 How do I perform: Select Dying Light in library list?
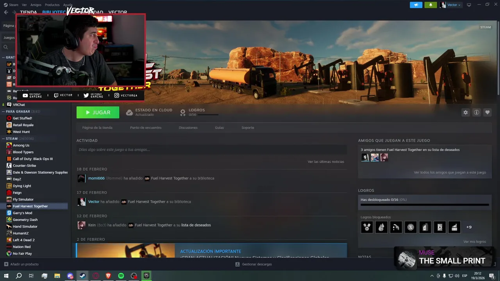(x=22, y=186)
